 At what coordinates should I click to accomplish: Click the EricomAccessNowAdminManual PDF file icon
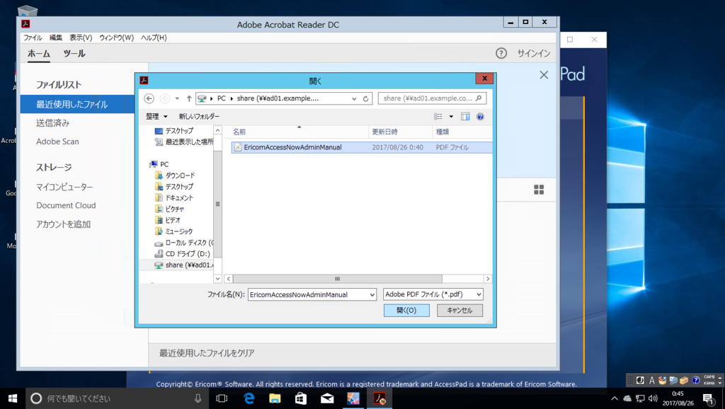238,147
